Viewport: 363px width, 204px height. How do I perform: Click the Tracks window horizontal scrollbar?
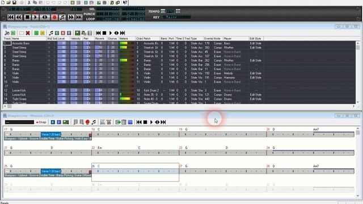[x=179, y=106]
